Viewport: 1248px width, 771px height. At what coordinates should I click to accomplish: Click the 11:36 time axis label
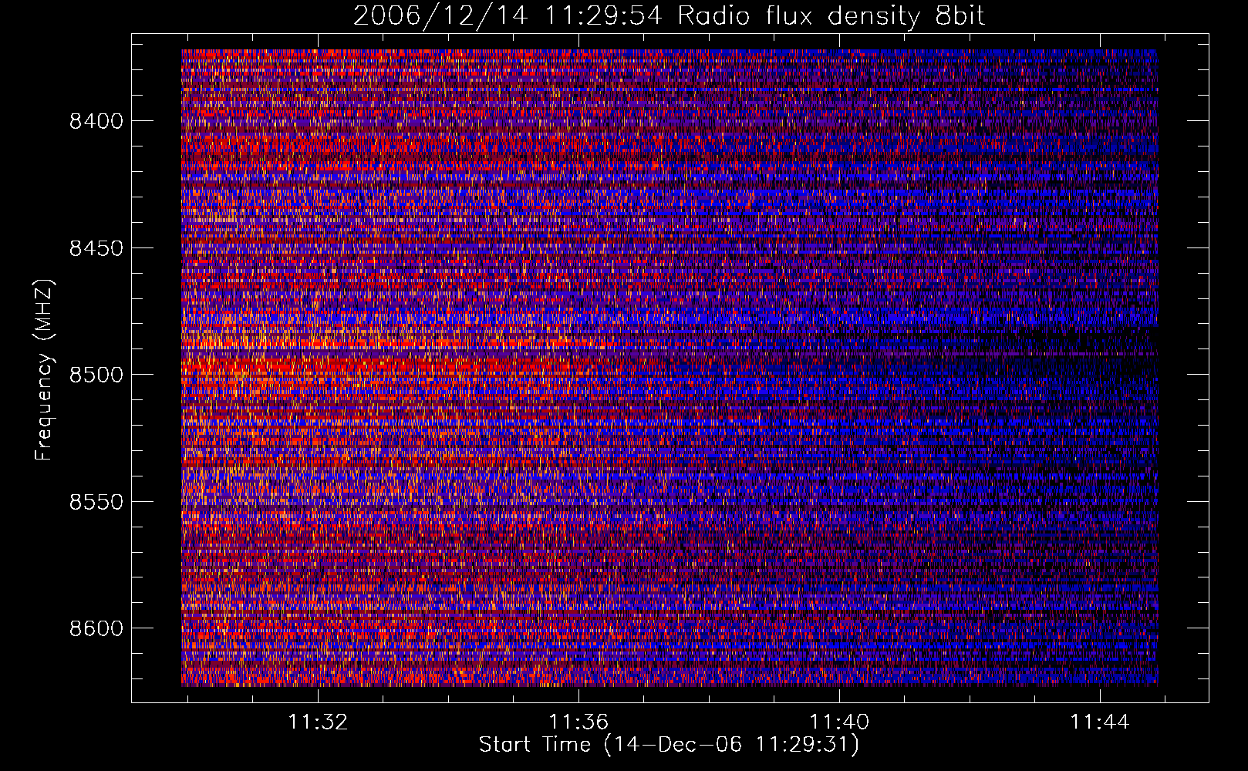tap(578, 722)
